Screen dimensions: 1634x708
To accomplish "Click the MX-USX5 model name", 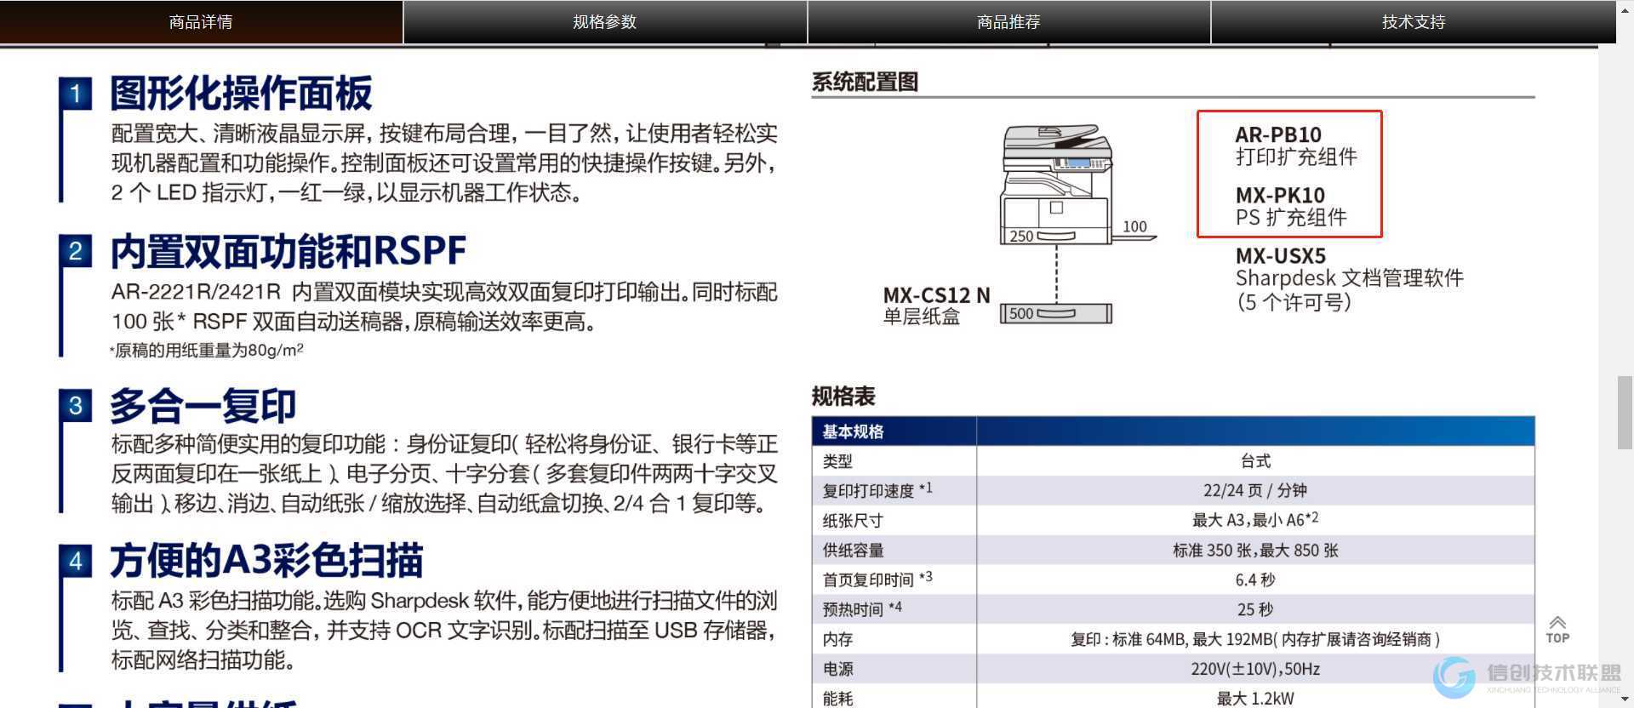I will [x=1281, y=255].
